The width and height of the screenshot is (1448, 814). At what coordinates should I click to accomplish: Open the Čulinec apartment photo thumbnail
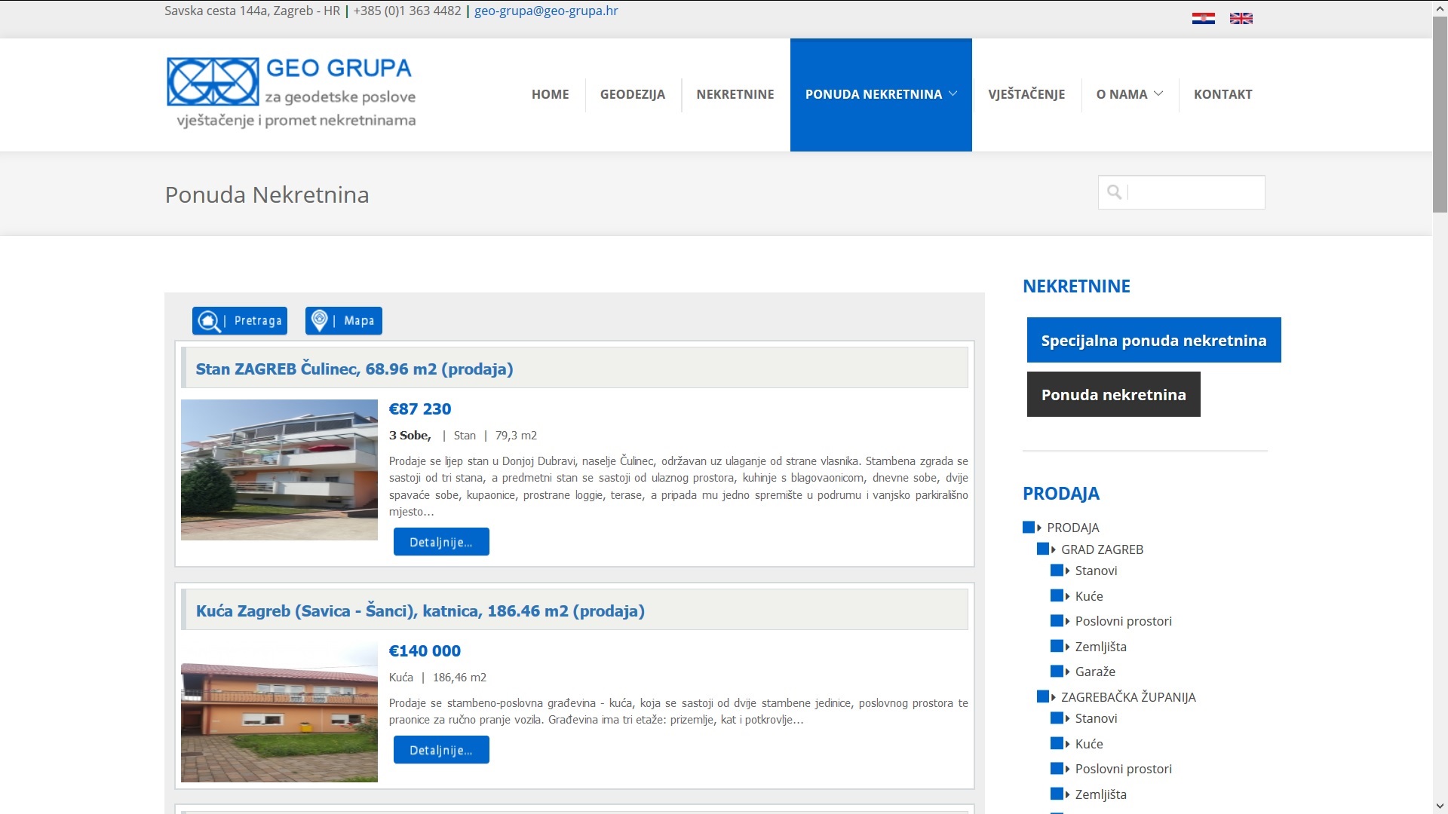(x=279, y=470)
